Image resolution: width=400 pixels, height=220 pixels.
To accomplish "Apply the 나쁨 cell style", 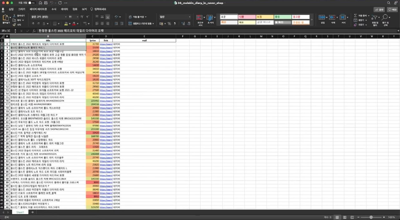I will (247, 17).
